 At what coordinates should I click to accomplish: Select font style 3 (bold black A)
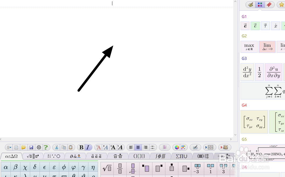coord(113,147)
